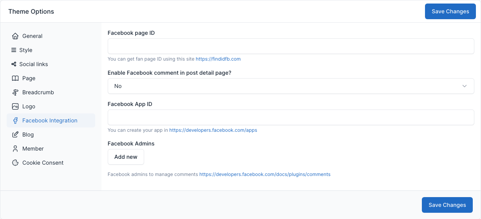Screen dimensions: 481x219
Task: Click the list icon beside Style
Action: (x=14, y=50)
